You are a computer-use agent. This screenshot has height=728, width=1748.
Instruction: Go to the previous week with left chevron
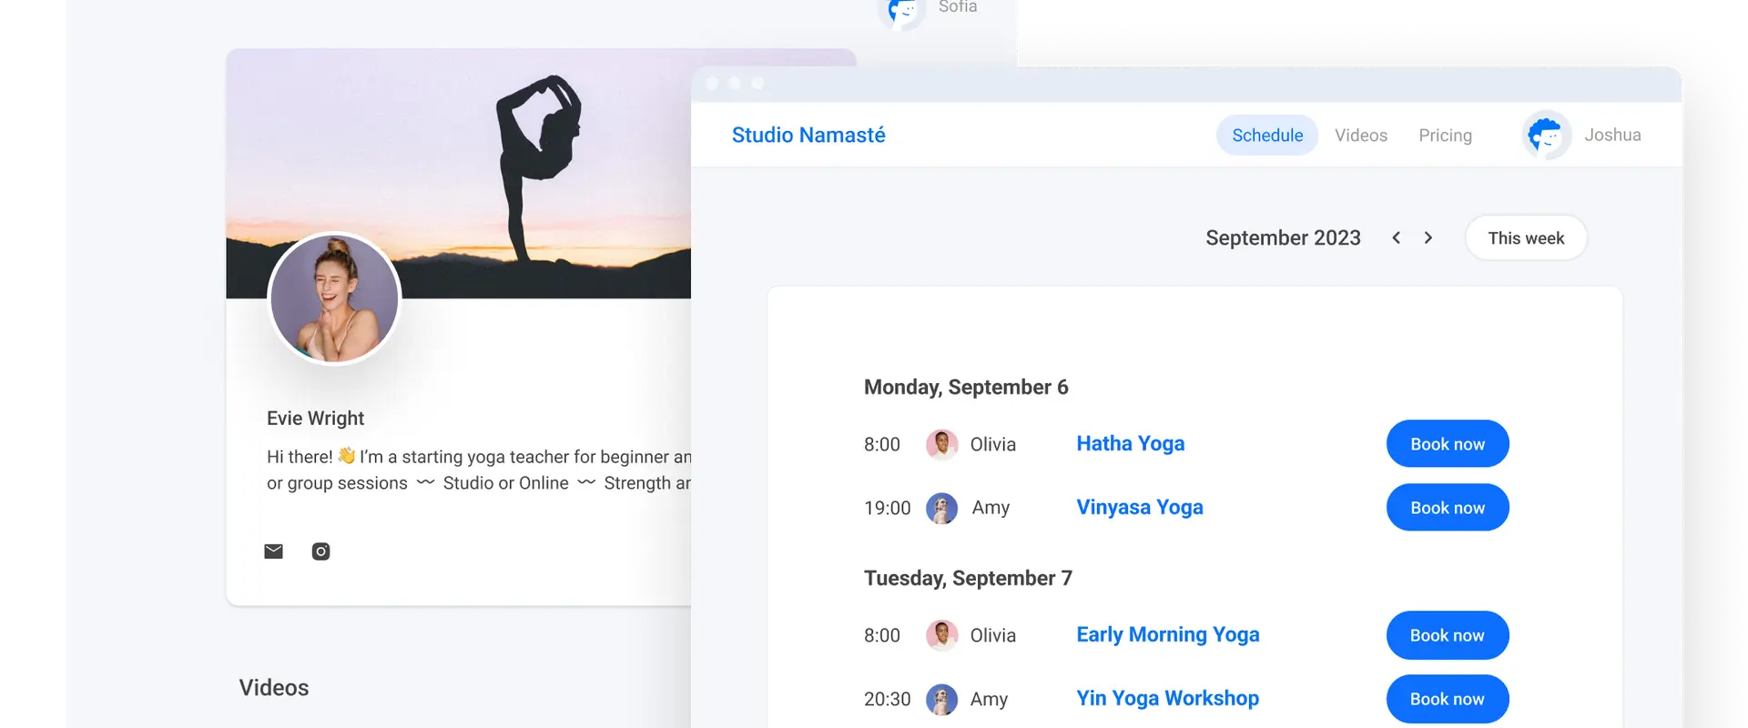(x=1396, y=238)
